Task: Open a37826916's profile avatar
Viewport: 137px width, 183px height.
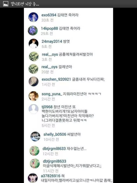Action: [x=33, y=178]
